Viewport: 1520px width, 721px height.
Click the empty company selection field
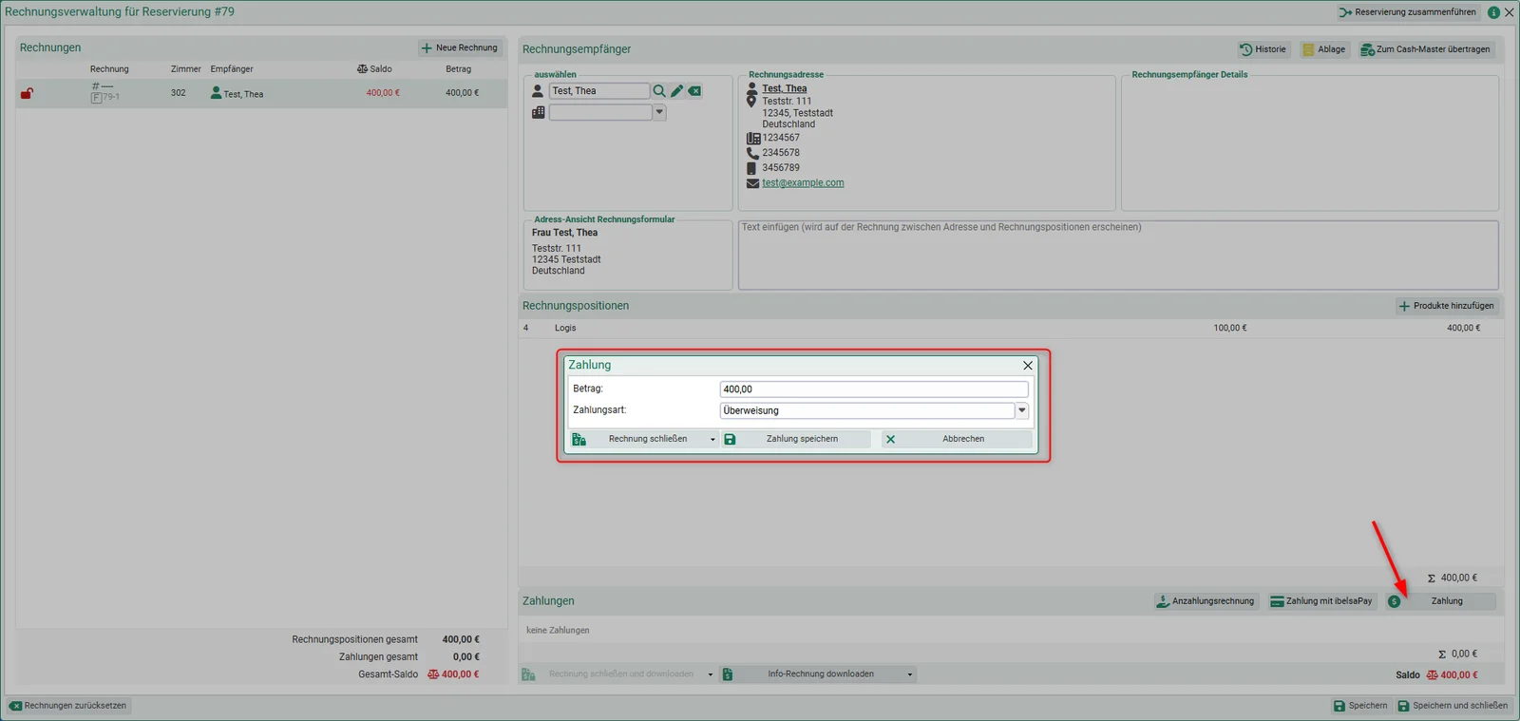click(600, 112)
